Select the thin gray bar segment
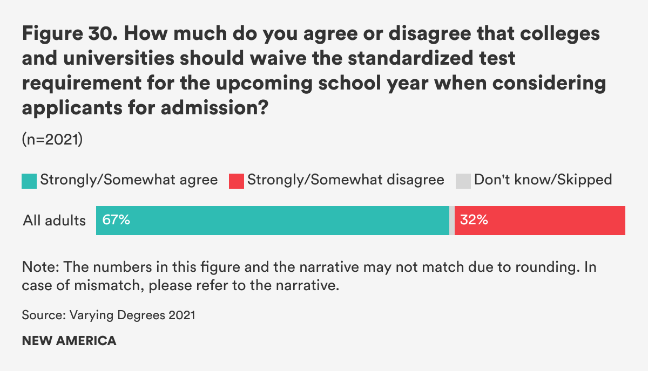The width and height of the screenshot is (648, 371). click(x=452, y=221)
